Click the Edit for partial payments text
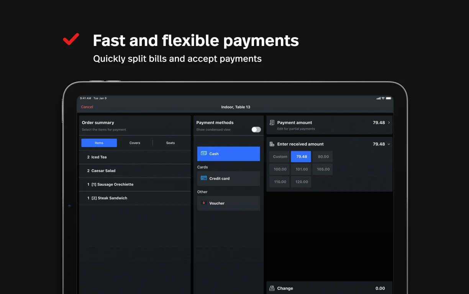This screenshot has height=294, width=469. (x=296, y=129)
